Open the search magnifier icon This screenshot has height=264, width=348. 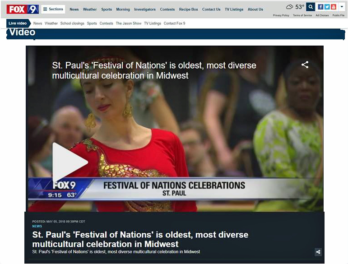point(311,7)
